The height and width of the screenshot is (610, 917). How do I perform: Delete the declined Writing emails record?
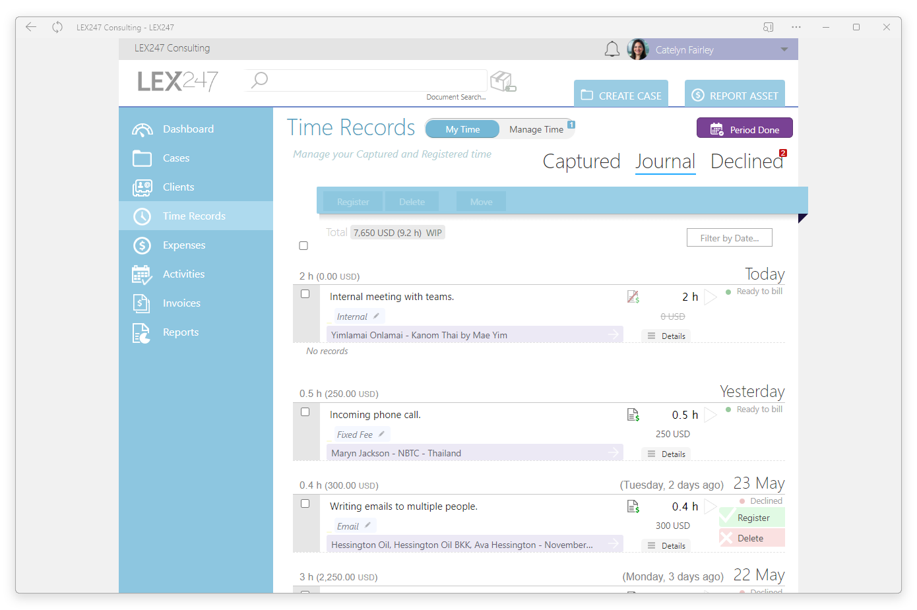click(752, 538)
